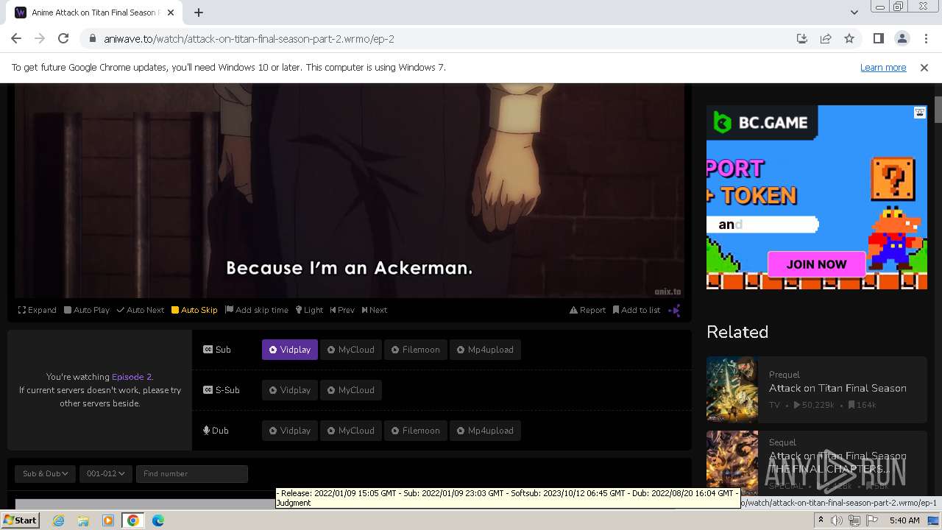This screenshot has height=530, width=942.
Task: Open File Explorer from the taskbar
Action: 83,520
